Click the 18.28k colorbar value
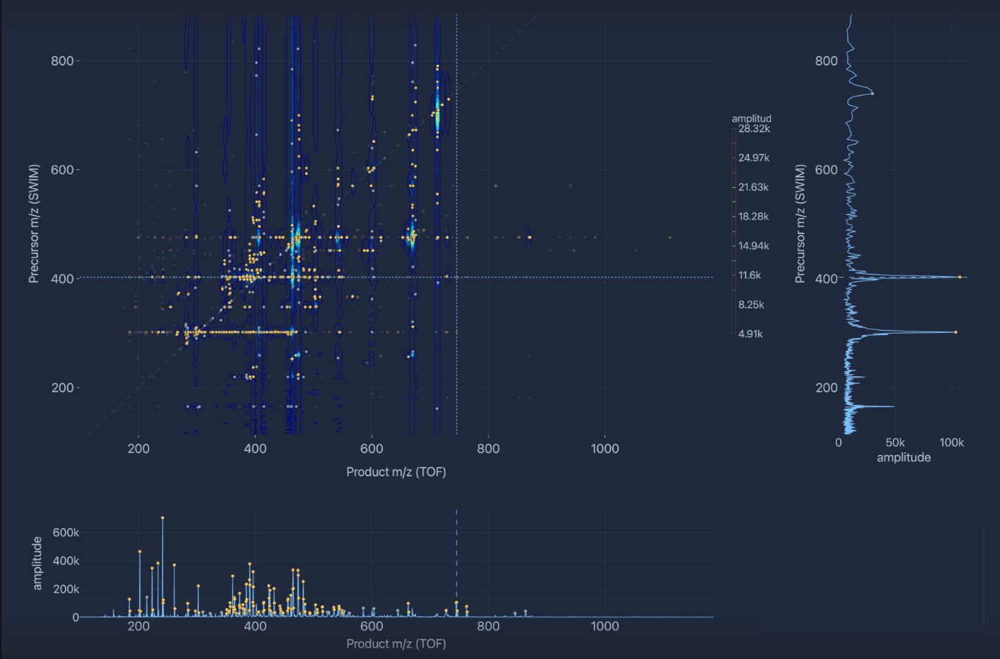The image size is (1000, 659). (x=754, y=216)
